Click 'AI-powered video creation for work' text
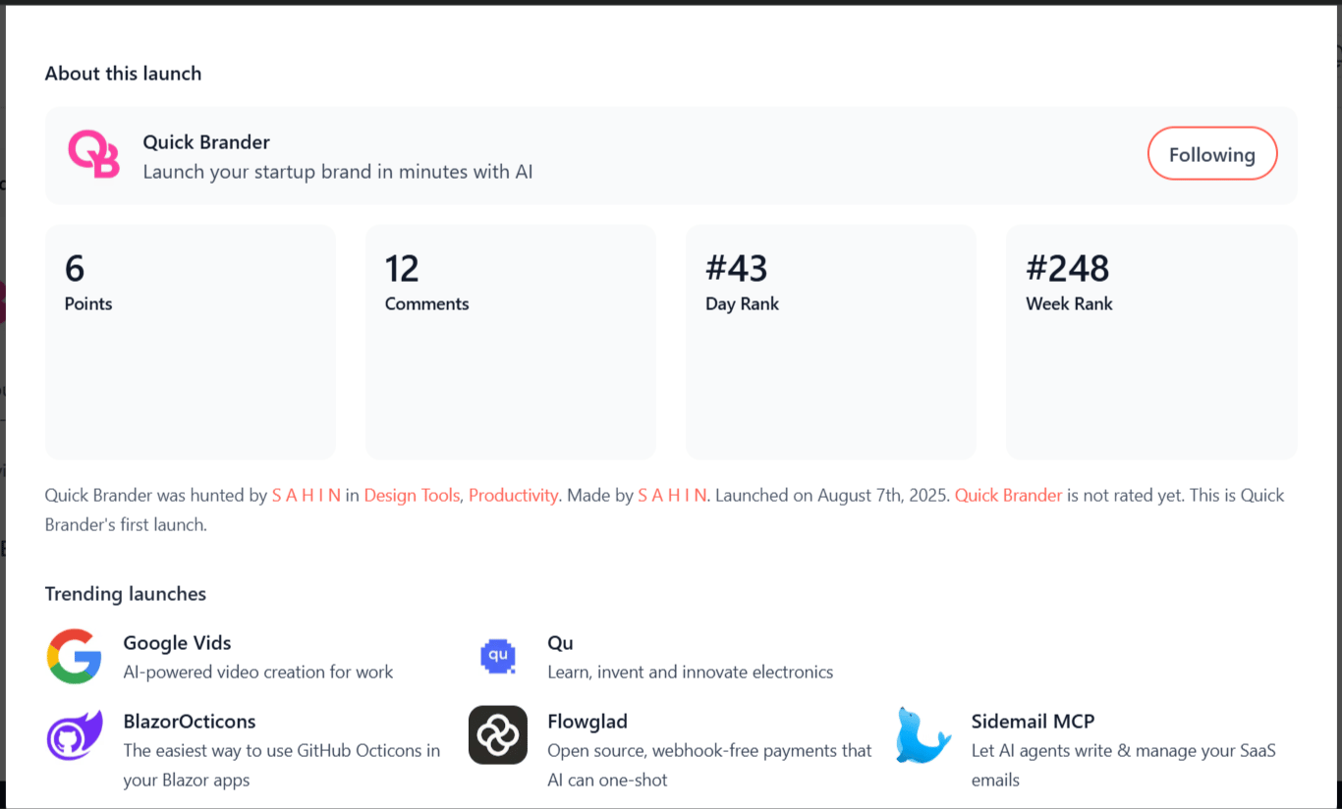The image size is (1342, 809). coord(258,673)
